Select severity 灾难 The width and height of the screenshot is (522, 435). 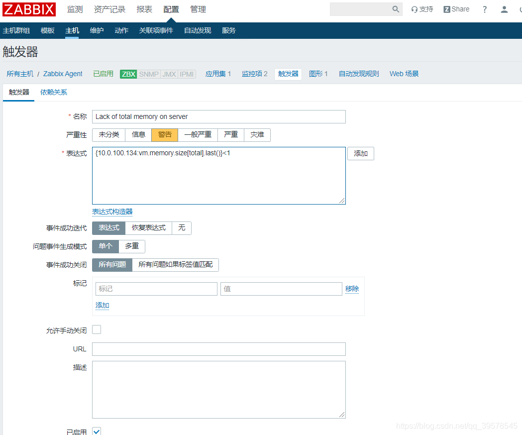257,135
